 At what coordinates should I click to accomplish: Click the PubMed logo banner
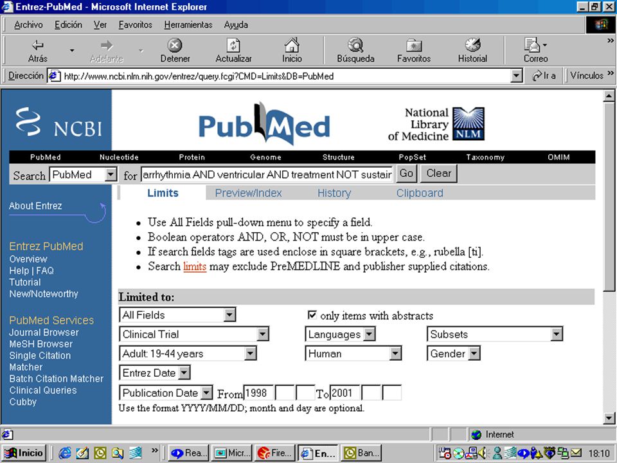tap(264, 124)
